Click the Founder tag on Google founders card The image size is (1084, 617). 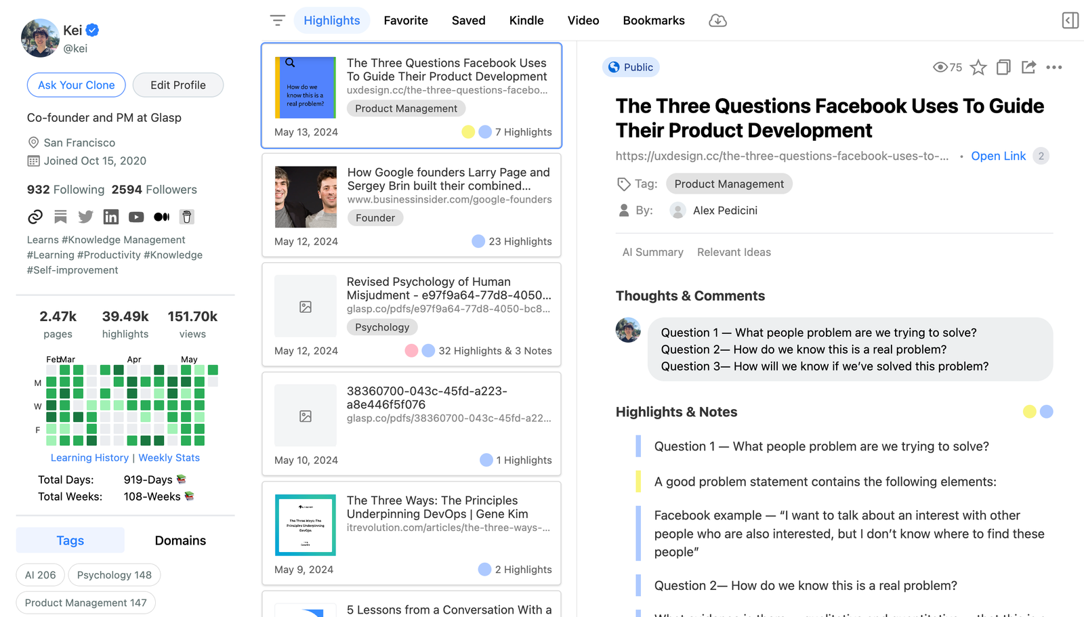375,217
